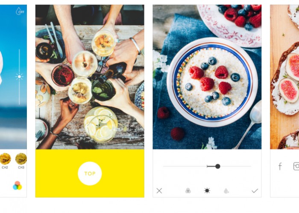This screenshot has width=299, height=213.
Task: Open the color filters circles icon
Action: [x=18, y=186]
